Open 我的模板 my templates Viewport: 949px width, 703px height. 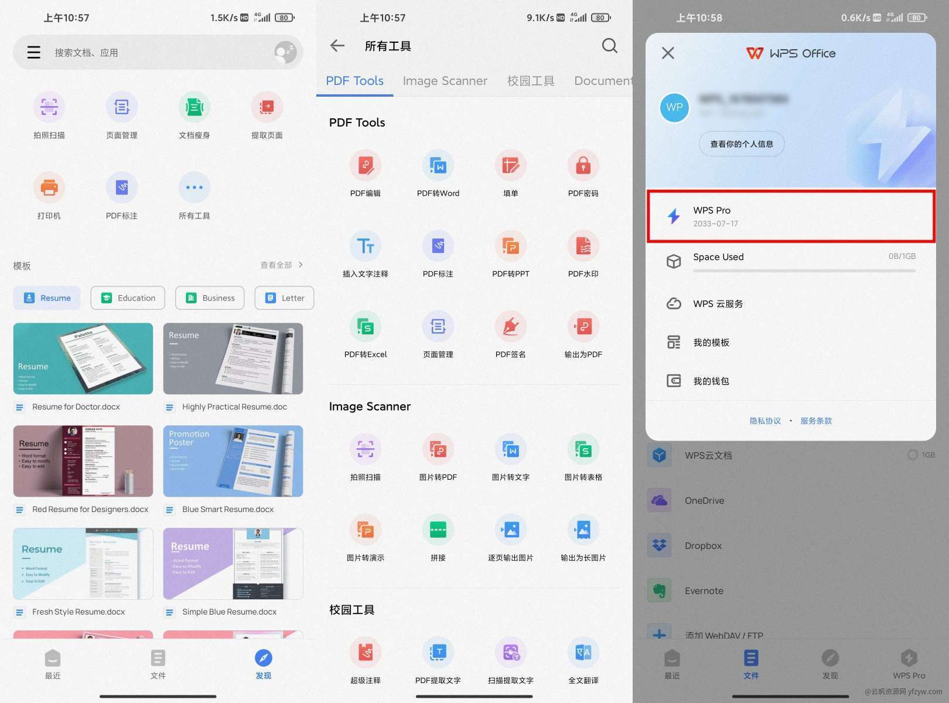(791, 342)
